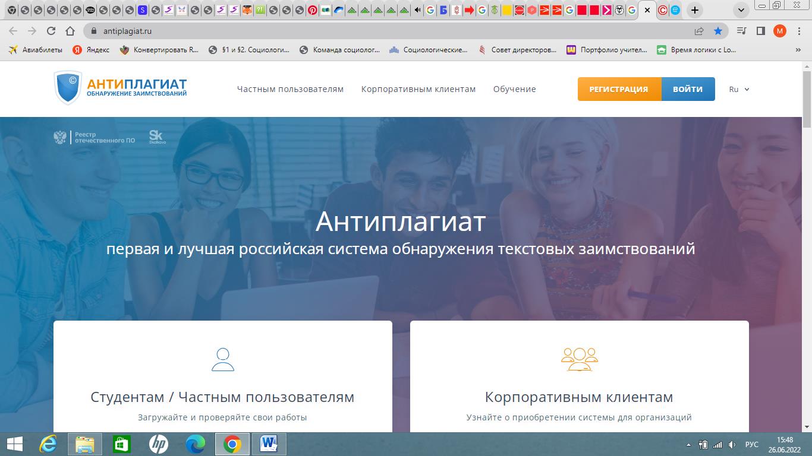The image size is (812, 456).
Task: Click the large Антиплагиат hero title
Action: pos(401,221)
